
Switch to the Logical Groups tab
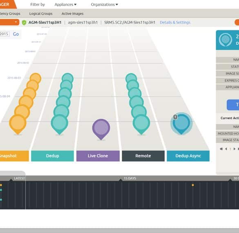[x=41, y=14]
